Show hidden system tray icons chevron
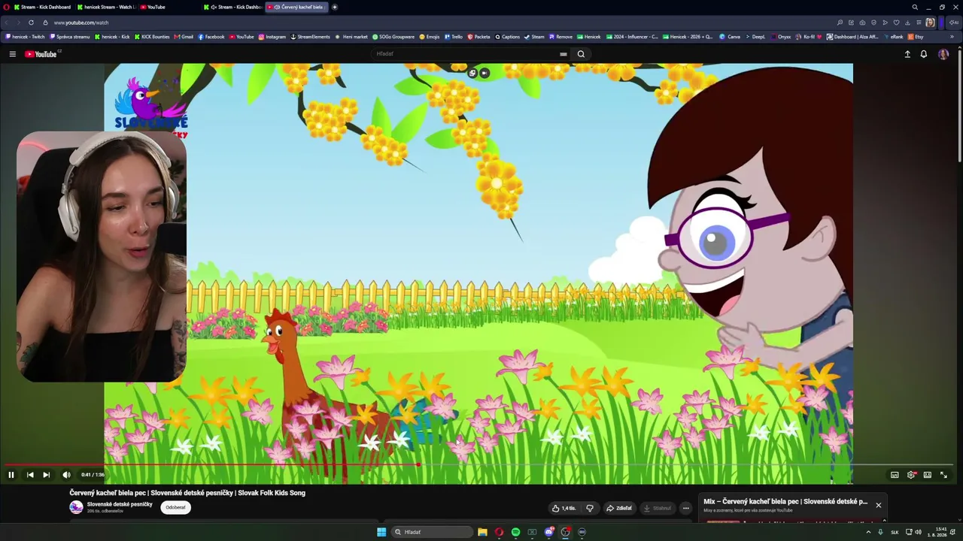The image size is (963, 541). tap(868, 532)
